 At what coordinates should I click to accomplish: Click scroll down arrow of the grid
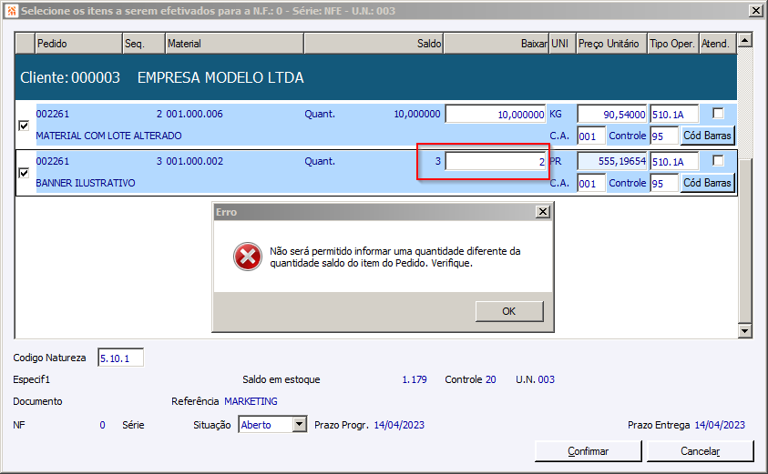744,331
